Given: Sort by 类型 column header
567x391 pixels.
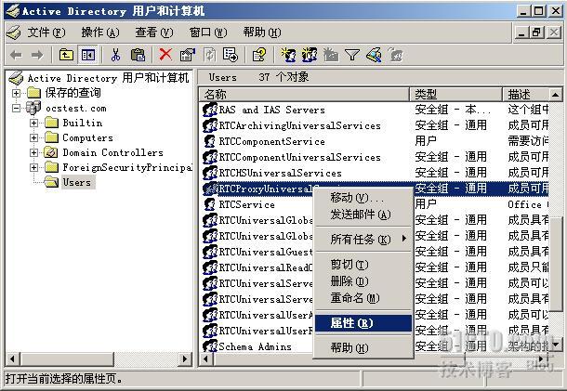Looking at the screenshot, I should pyautogui.click(x=455, y=95).
